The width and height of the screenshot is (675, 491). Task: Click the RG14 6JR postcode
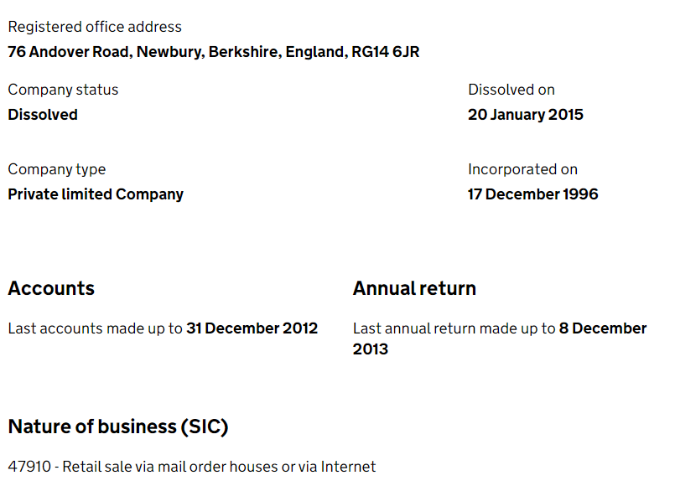385,52
